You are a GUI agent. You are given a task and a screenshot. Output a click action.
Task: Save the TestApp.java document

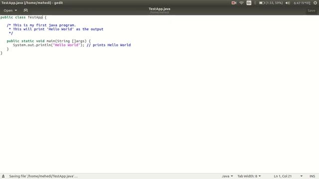311,10
